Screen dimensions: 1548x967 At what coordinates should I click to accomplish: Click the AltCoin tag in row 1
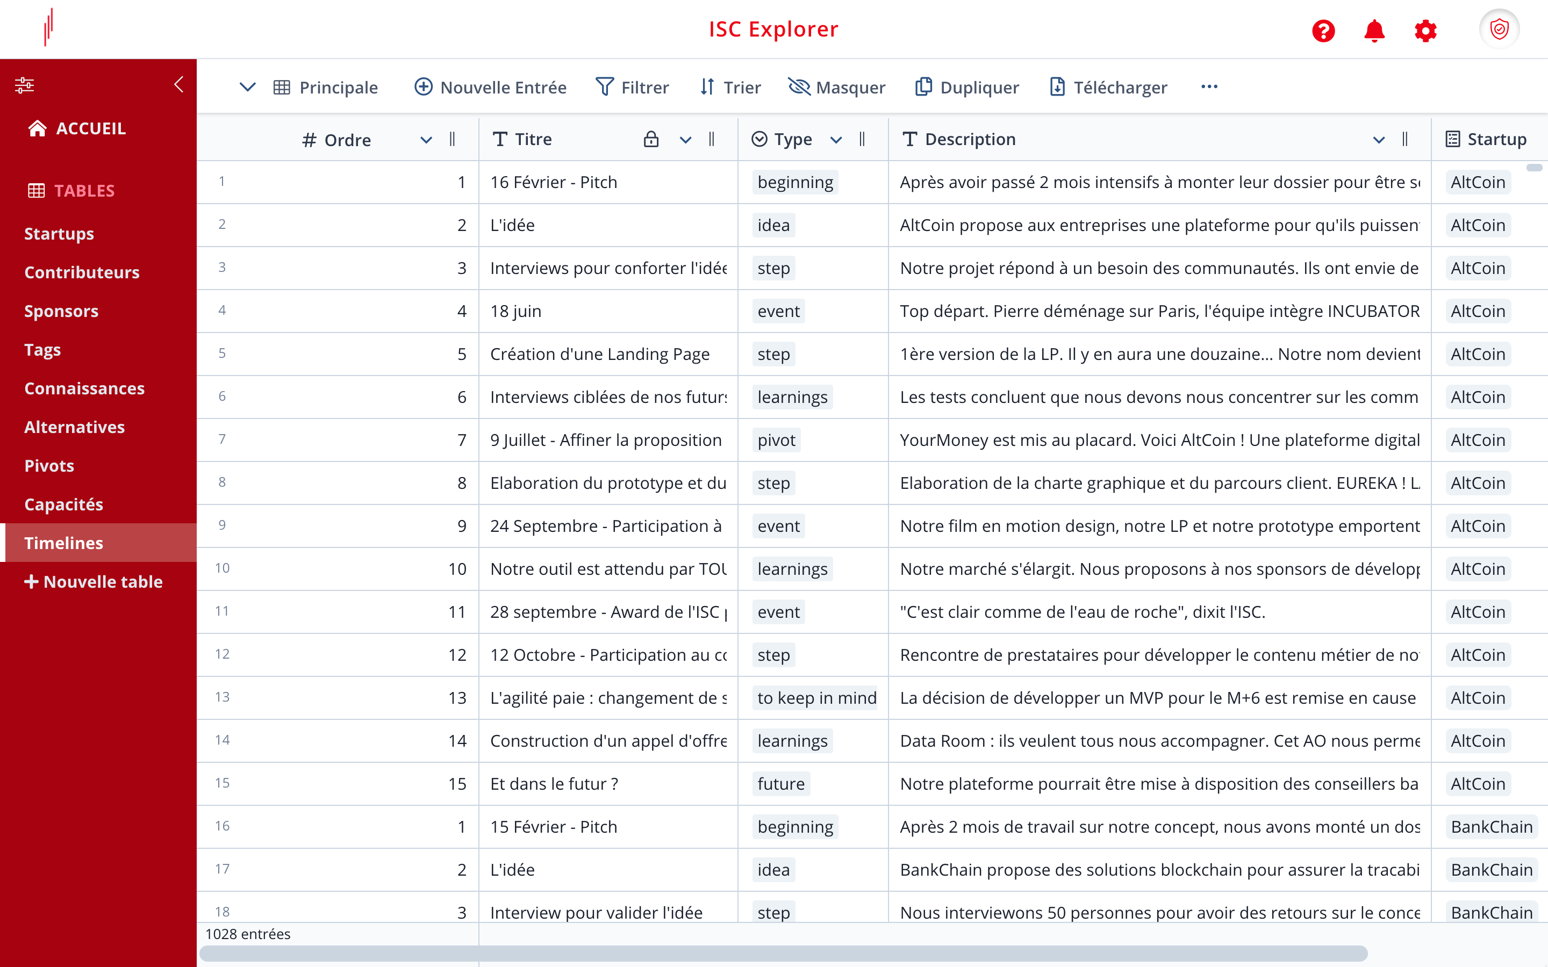[x=1478, y=182]
